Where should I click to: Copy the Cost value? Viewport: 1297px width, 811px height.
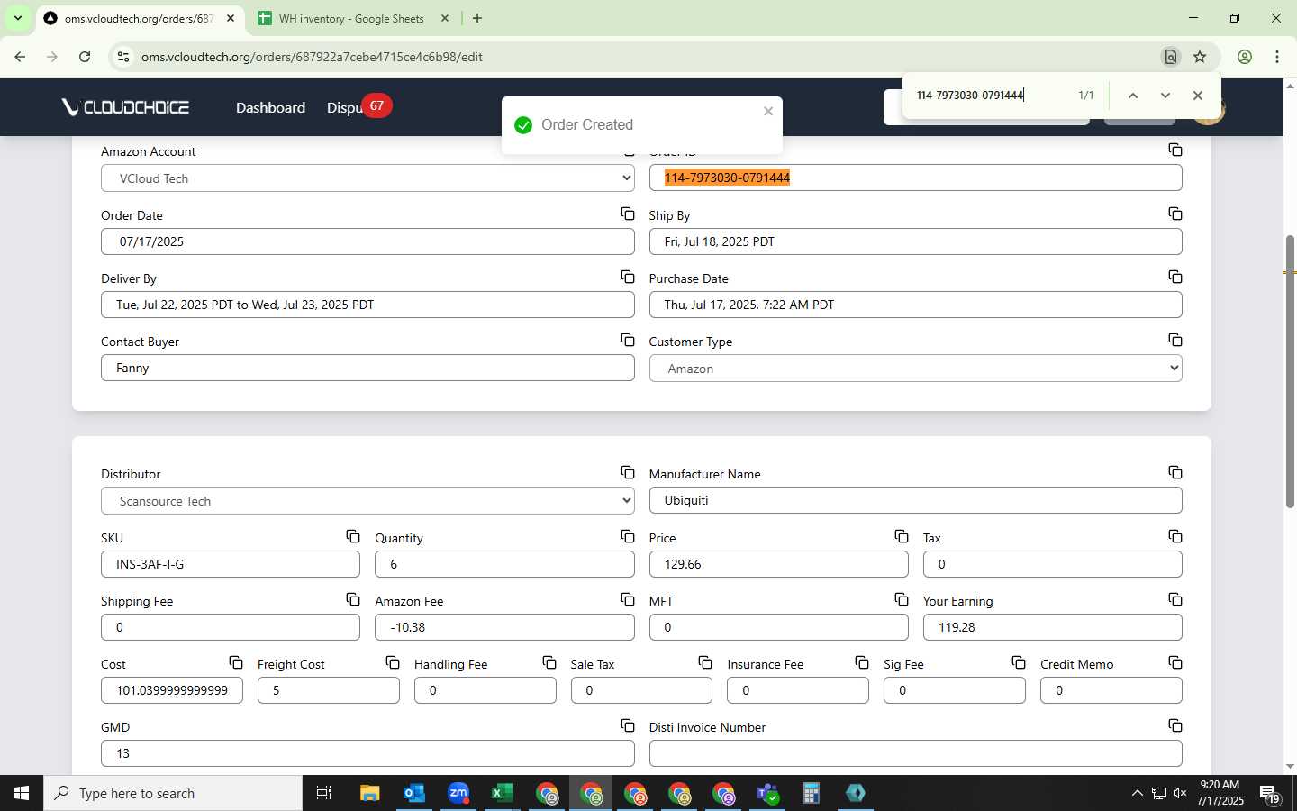coord(235,662)
